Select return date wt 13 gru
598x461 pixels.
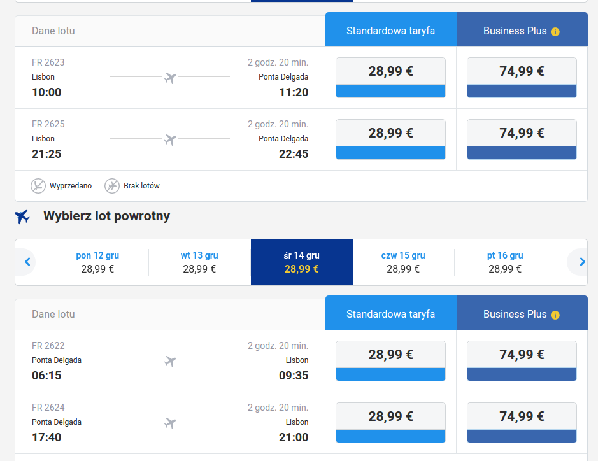[x=199, y=262]
